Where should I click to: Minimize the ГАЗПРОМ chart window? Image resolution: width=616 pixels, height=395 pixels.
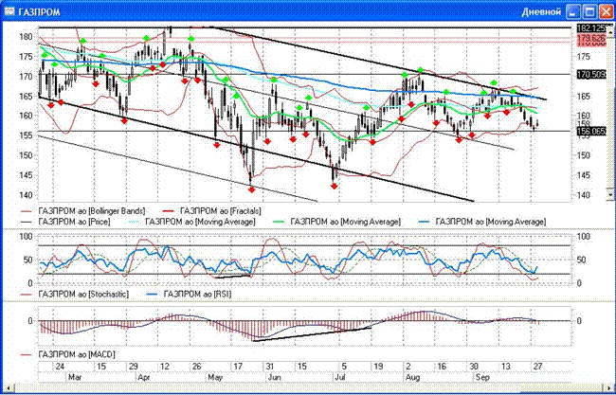point(574,11)
